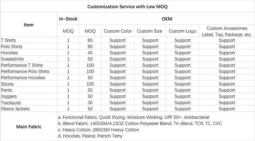Click the Hoodies OEM MOQ value 45
The height and width of the screenshot is (141, 255).
pyautogui.click(x=90, y=53)
